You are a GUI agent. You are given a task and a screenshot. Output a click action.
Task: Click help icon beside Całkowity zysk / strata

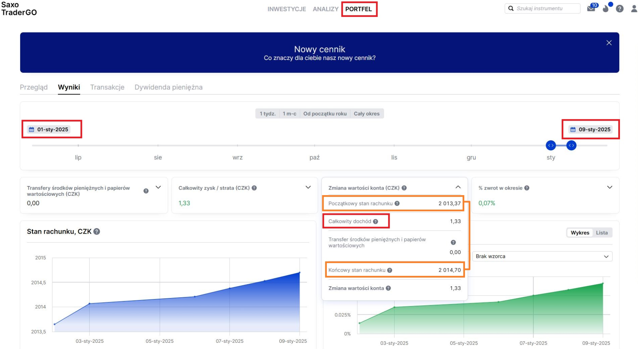tap(254, 188)
